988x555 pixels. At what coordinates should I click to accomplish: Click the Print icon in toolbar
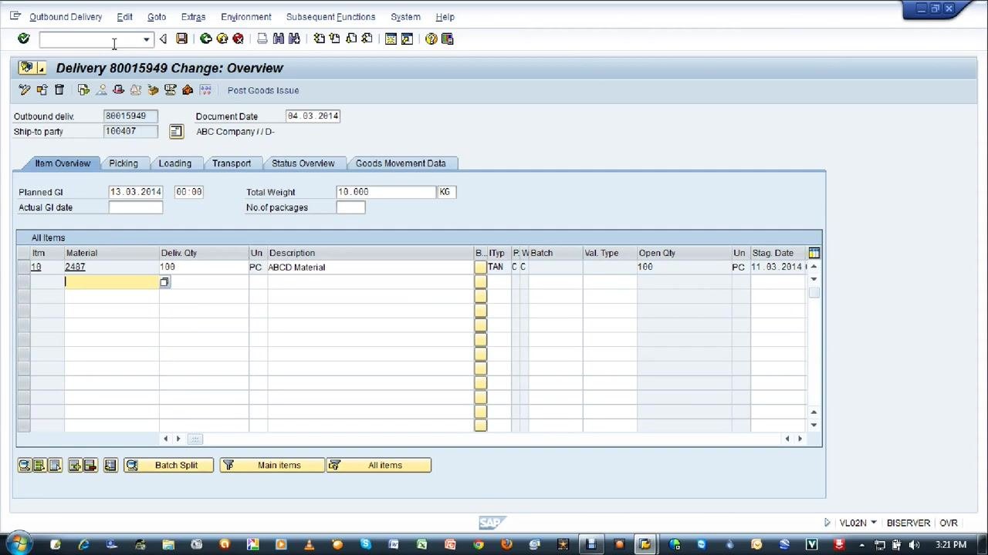[262, 39]
